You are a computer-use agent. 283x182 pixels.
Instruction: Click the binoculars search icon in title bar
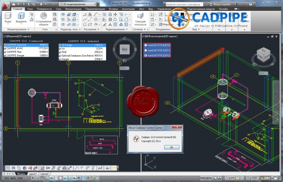(206, 4)
